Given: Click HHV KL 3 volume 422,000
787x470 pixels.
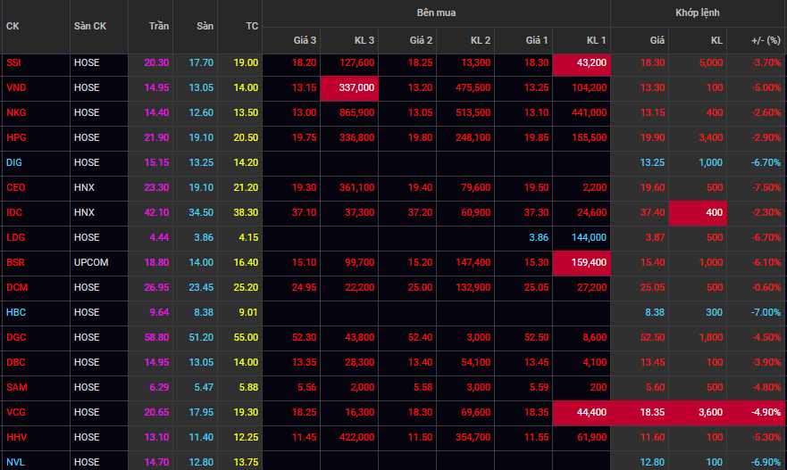Looking at the screenshot, I should point(356,438).
